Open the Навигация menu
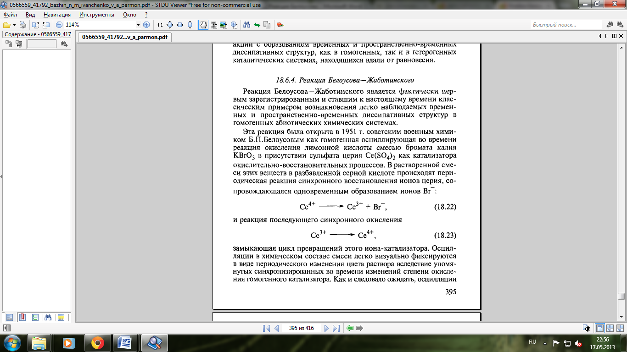 coord(57,15)
